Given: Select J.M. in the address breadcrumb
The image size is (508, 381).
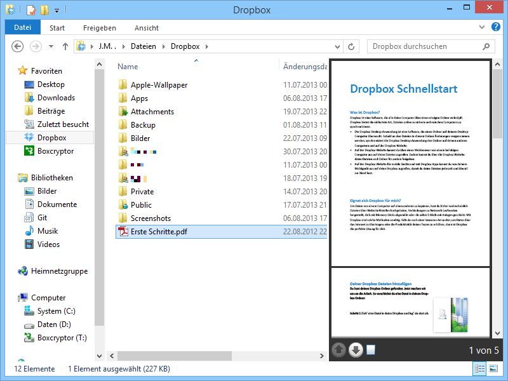Looking at the screenshot, I should 107,46.
